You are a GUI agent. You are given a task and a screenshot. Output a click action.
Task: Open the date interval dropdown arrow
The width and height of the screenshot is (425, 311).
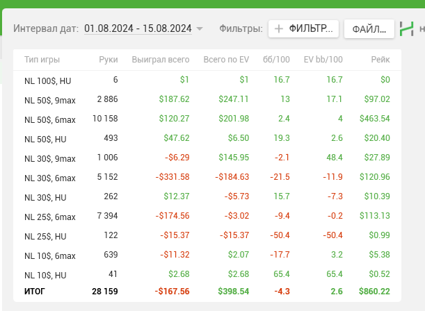pos(200,29)
